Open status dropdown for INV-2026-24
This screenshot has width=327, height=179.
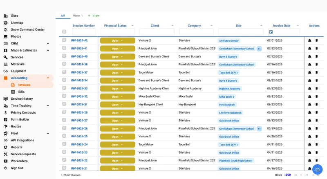(x=118, y=145)
